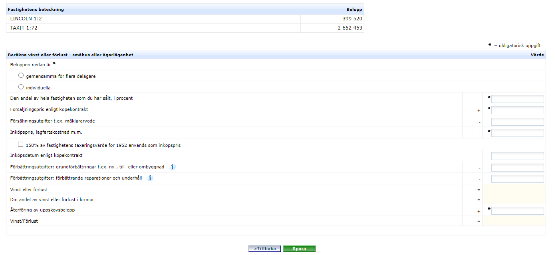This screenshot has width=556, height=255.
Task: Select the 'gemensamma för flera delägare' option
Action: tap(20, 75)
